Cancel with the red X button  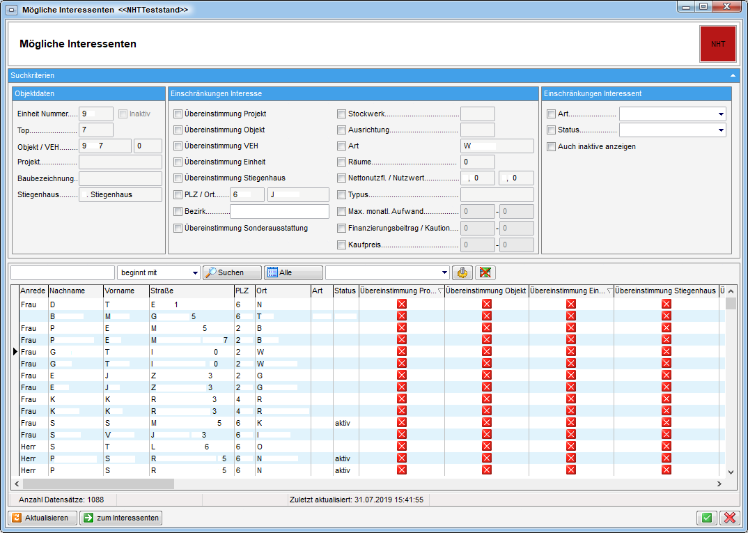[x=729, y=518]
